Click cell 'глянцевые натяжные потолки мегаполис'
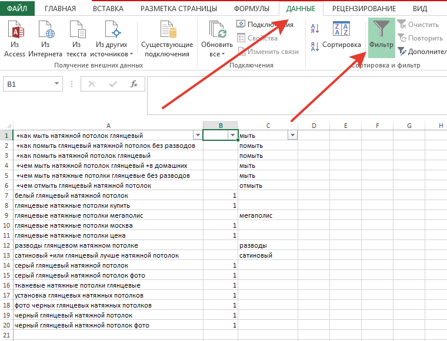Viewport: 447px width, 341px height. 108,215
